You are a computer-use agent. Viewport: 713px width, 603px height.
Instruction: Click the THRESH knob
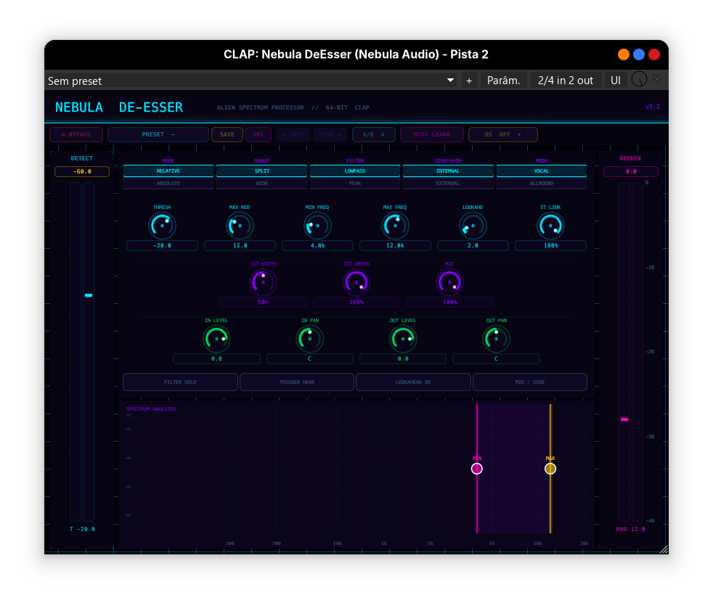[162, 226]
